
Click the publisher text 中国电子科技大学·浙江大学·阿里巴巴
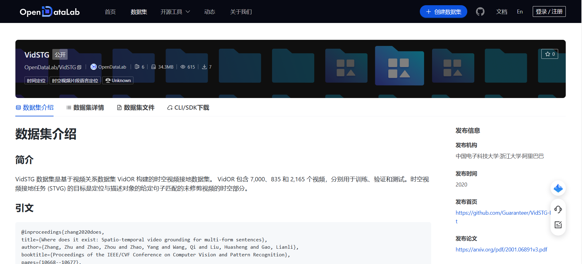[500, 156]
